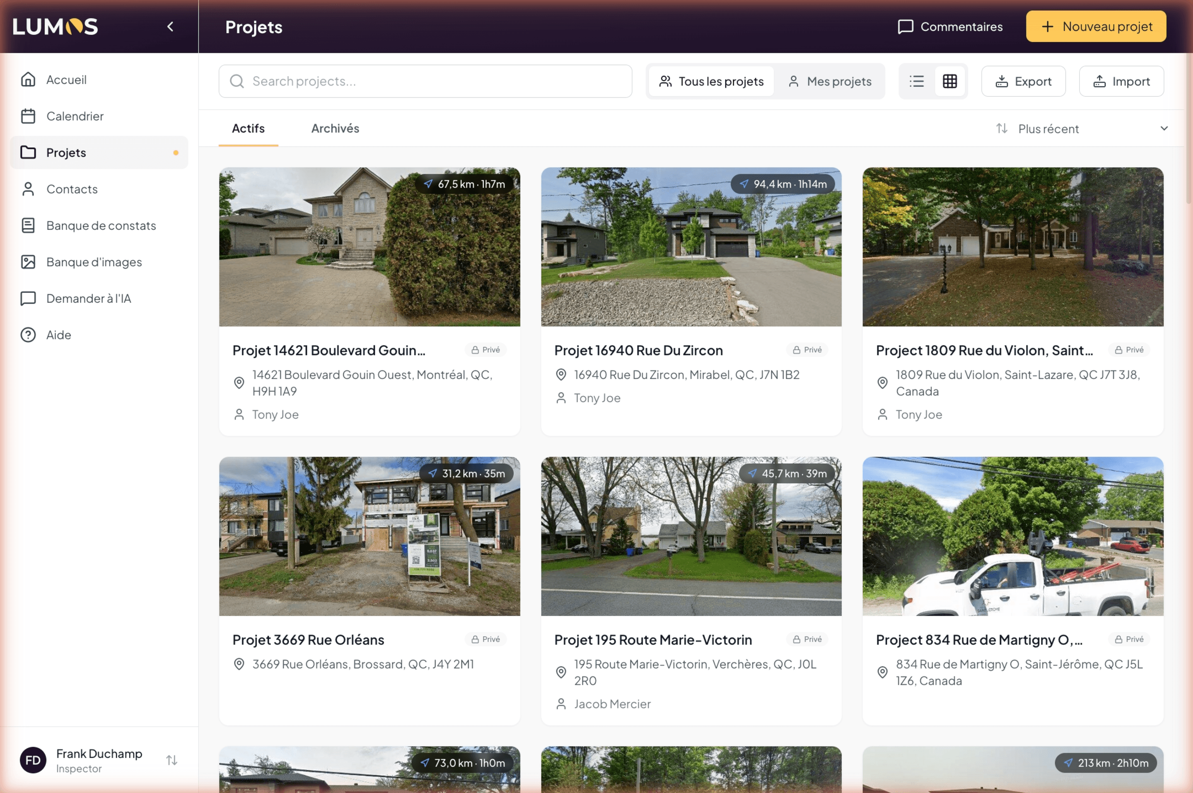1193x793 pixels.
Task: Click the page vertical scrollbar
Action: coord(1188,128)
